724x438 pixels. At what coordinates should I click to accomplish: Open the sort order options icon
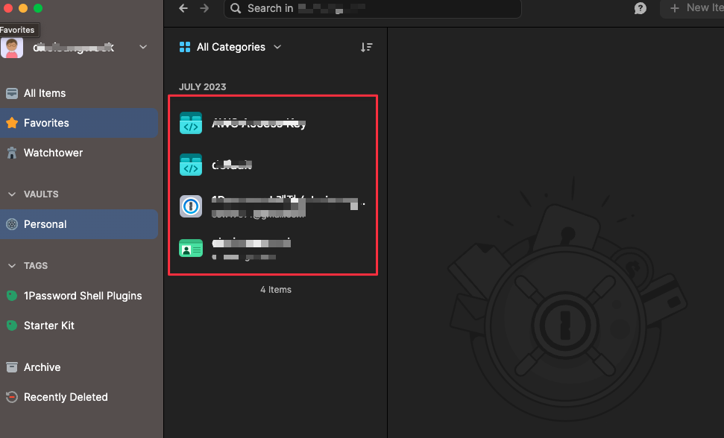[366, 47]
